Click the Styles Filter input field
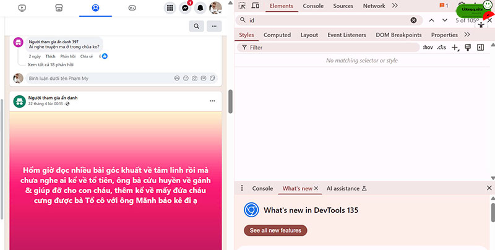495x250 pixels. (329, 48)
